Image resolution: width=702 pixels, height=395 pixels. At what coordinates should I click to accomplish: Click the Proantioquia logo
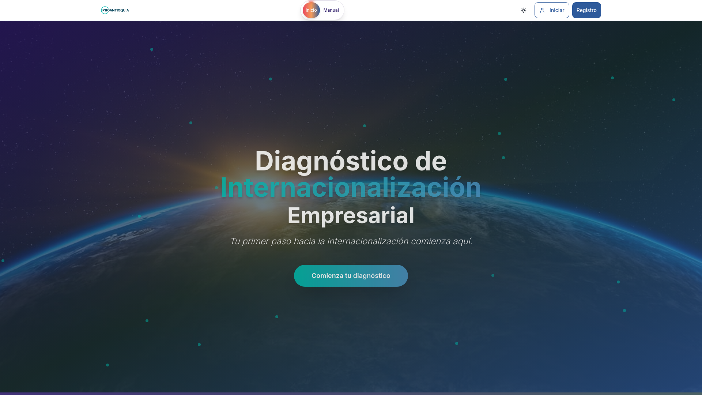[115, 10]
